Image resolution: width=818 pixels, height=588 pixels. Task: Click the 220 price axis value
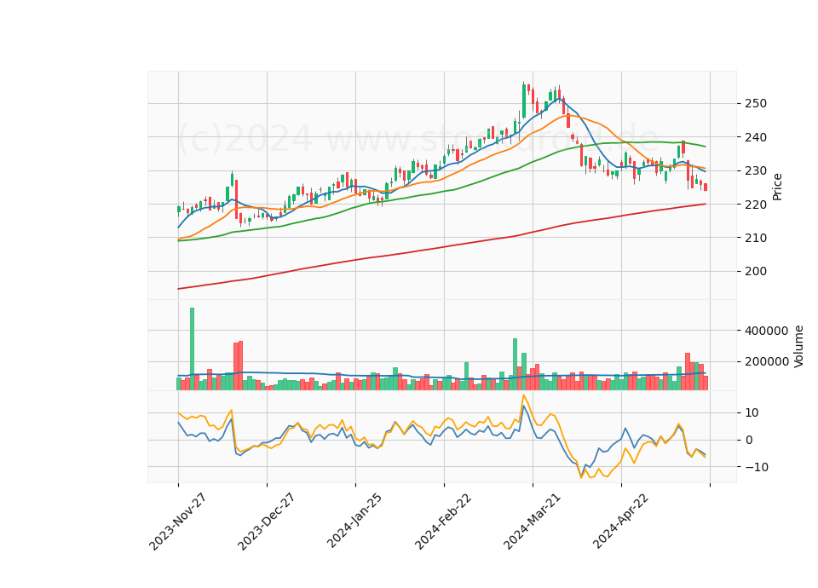757,205
